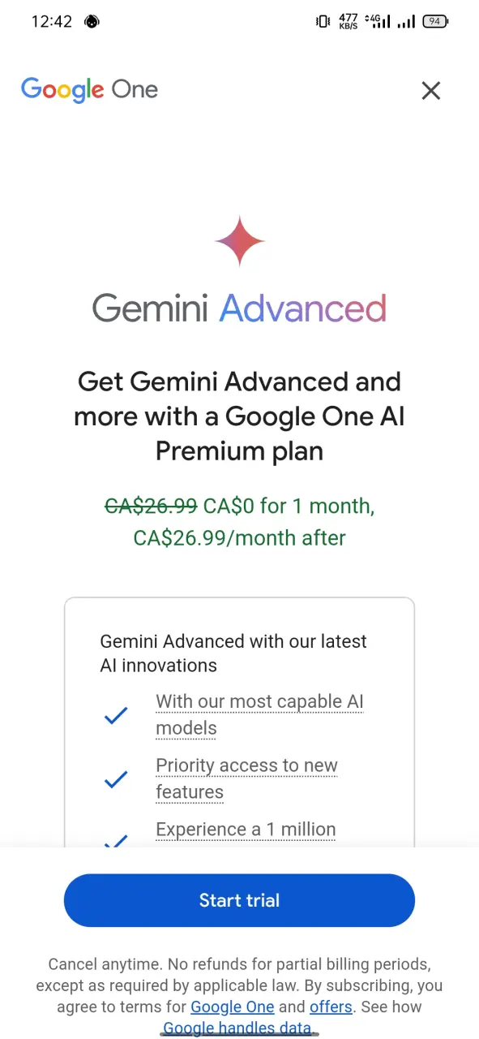Tap the notification icon next to the clock
This screenshot has width=479, height=1039.
[92, 22]
